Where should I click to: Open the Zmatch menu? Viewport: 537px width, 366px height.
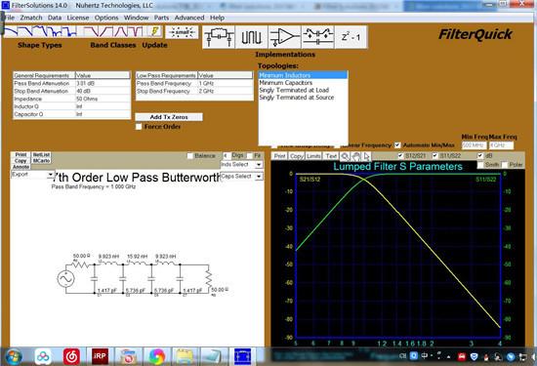[31, 18]
